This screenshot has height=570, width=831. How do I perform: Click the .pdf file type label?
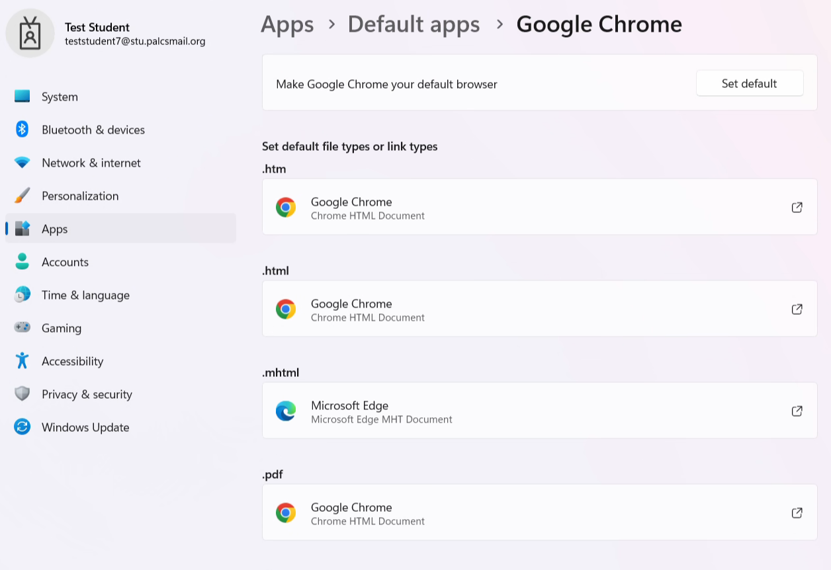273,474
